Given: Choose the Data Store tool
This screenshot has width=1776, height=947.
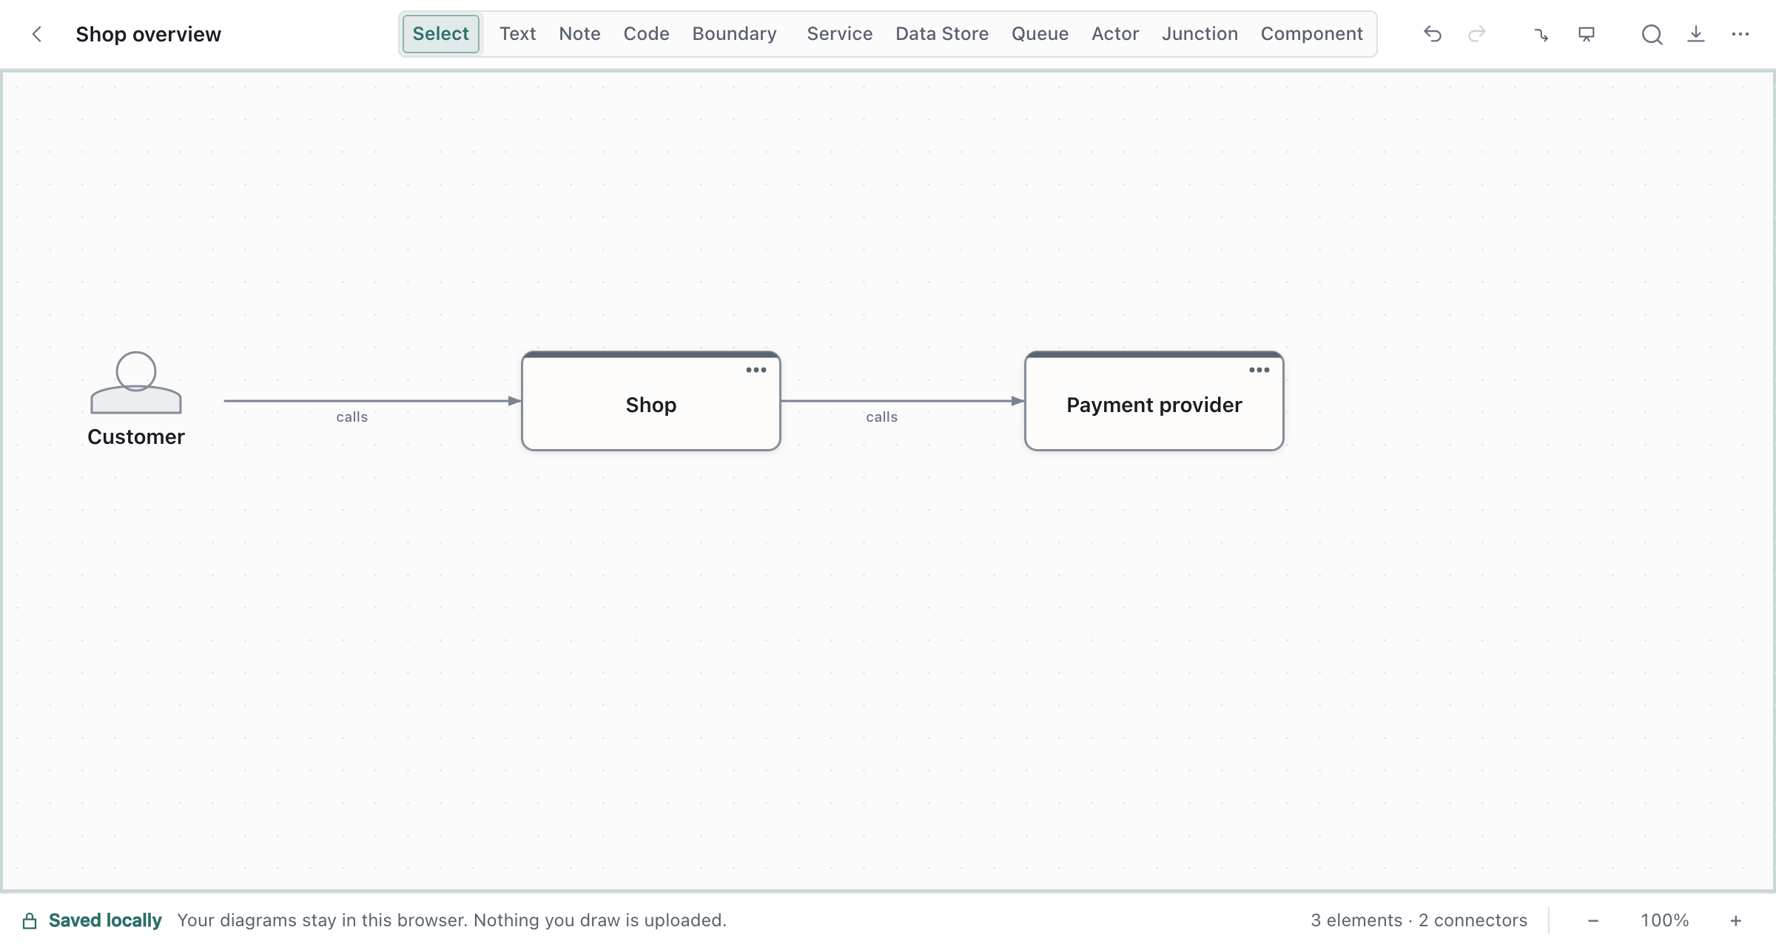Looking at the screenshot, I should (x=942, y=34).
